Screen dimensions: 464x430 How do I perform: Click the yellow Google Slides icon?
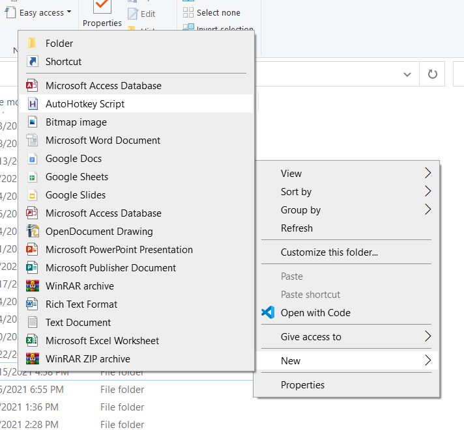click(x=33, y=195)
